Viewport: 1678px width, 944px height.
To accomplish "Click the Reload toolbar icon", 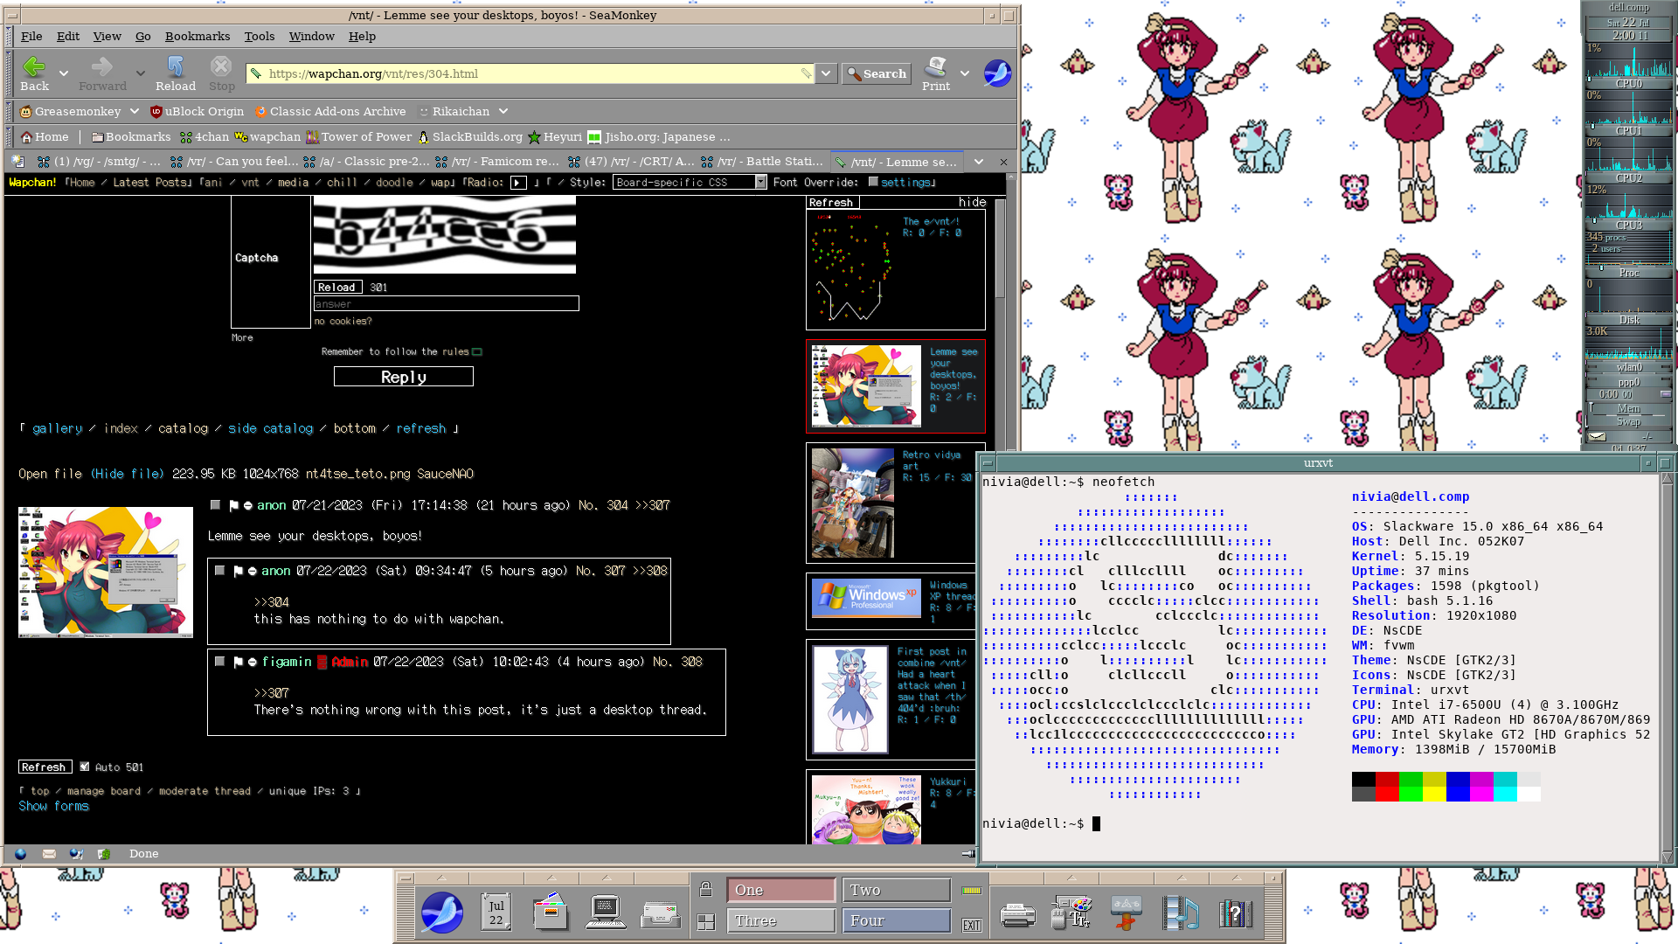I will coord(175,68).
